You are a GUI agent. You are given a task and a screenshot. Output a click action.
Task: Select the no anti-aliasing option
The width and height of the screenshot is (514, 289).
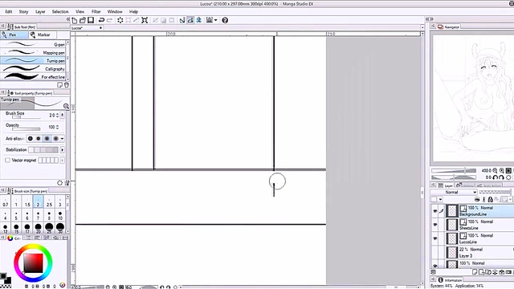(31, 139)
